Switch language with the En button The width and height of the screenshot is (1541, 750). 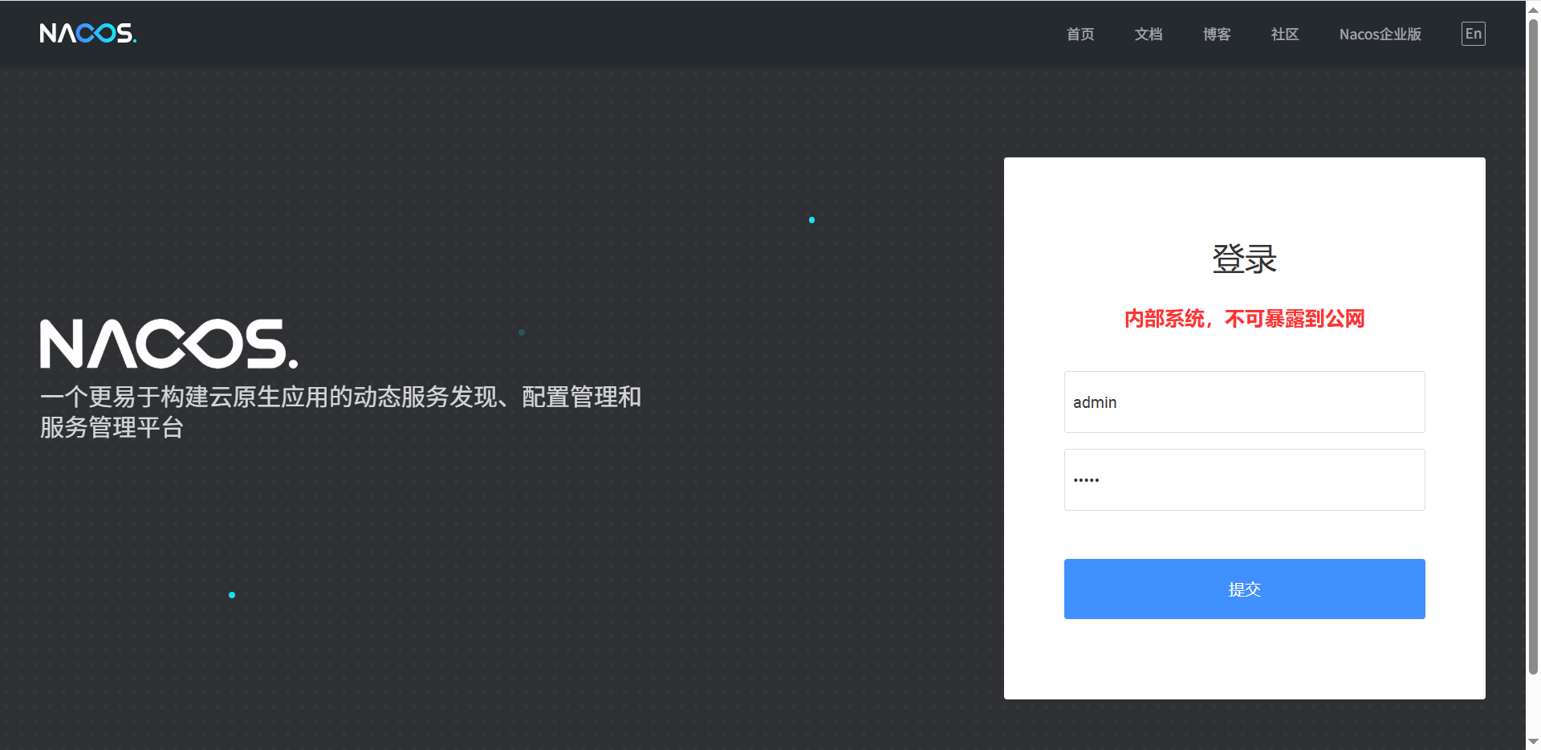point(1474,34)
